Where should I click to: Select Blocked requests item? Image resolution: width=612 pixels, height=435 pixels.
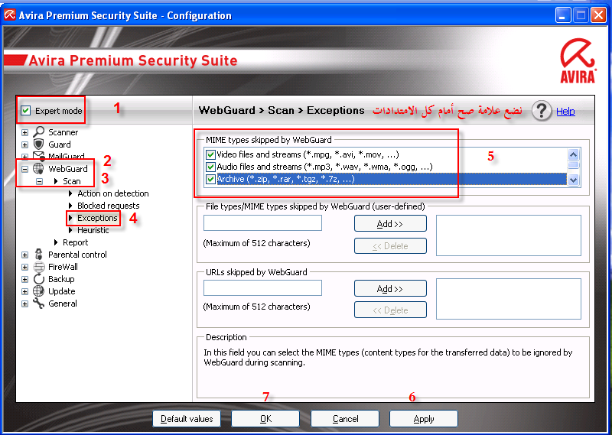point(108,205)
